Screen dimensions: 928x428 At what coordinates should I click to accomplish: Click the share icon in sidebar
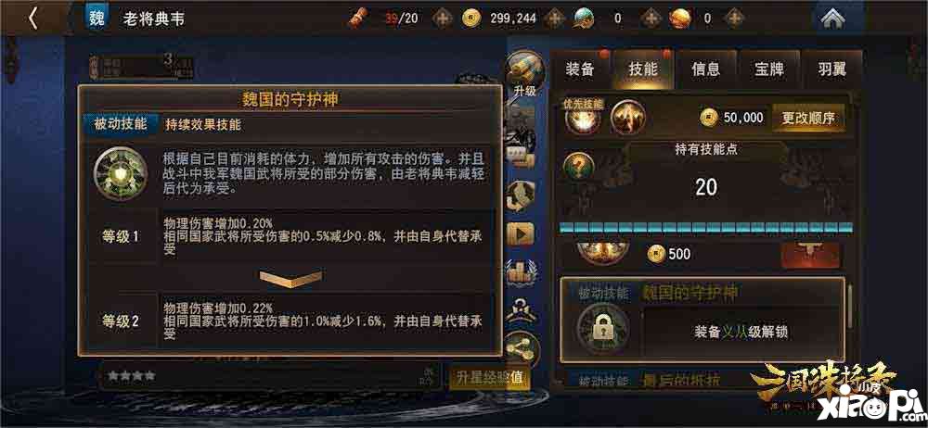click(x=522, y=350)
